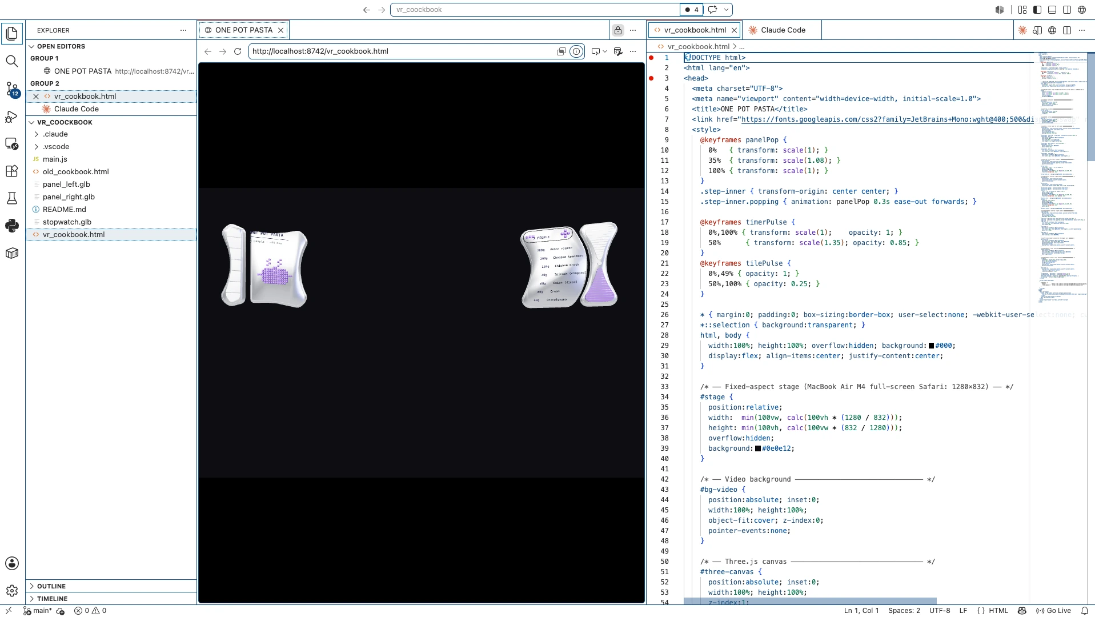Screen dimensions: 1095x617
Task: Expand the OUTLINE section
Action: [111, 586]
